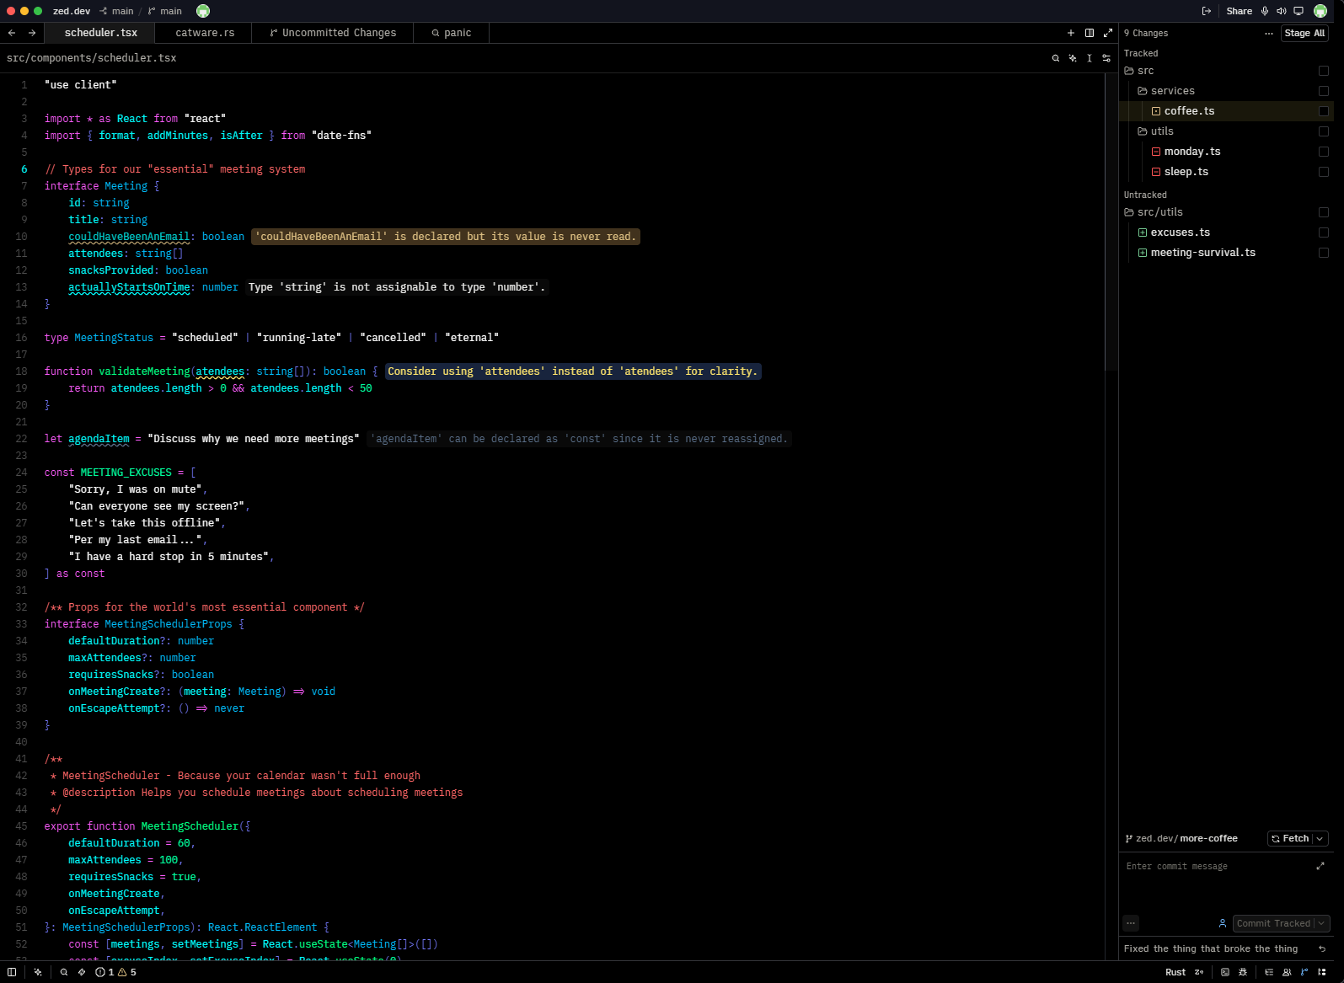Image resolution: width=1344 pixels, height=983 pixels.
Task: Expand the commit message editor
Action: click(1320, 866)
